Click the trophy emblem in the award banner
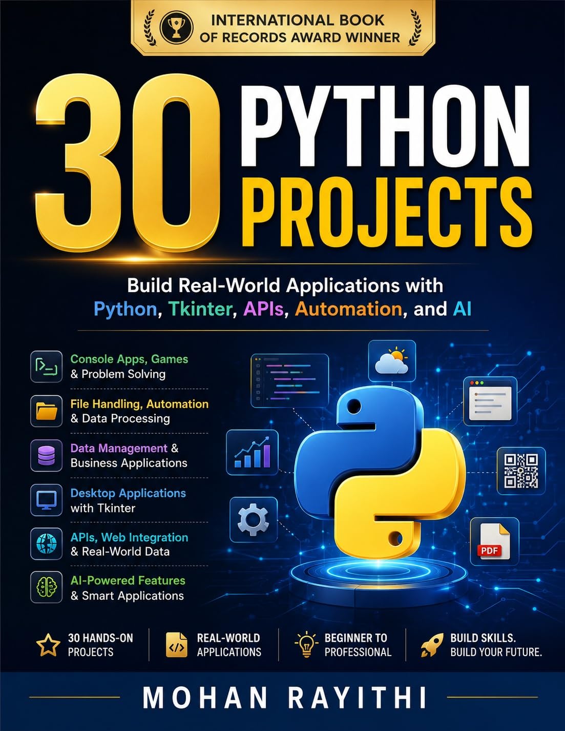The height and width of the screenshot is (731, 565). (x=176, y=27)
